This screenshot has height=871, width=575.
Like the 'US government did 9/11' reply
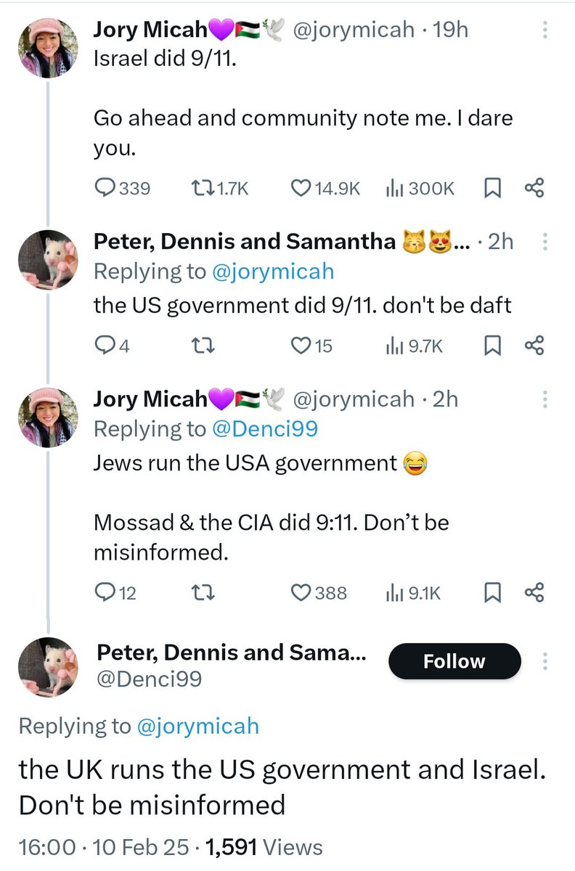301,346
